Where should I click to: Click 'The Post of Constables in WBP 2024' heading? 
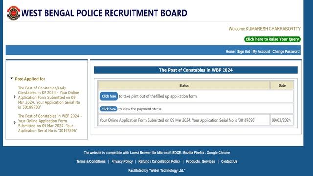[x=196, y=70]
